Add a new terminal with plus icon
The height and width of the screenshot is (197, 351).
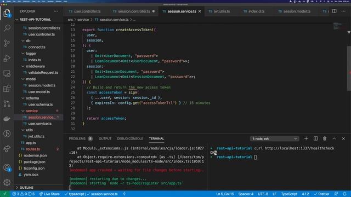(x=306, y=138)
